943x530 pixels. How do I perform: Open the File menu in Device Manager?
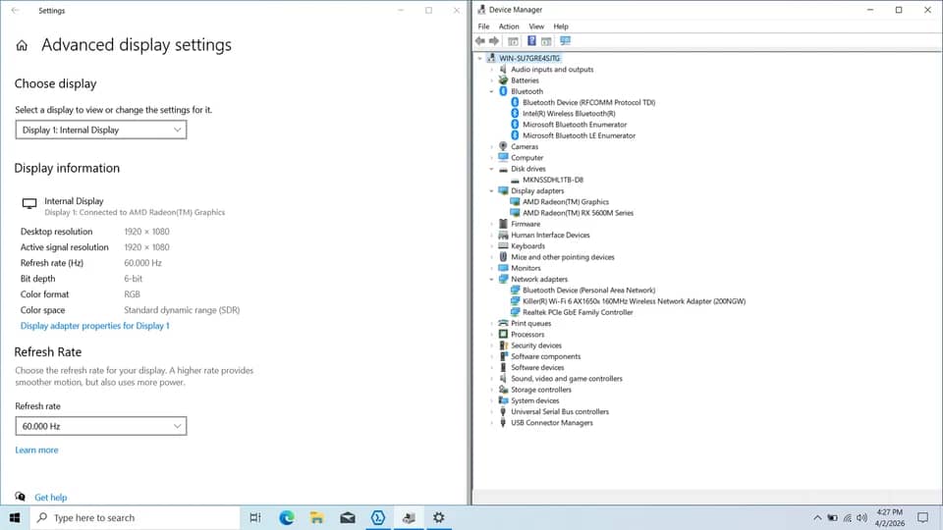pyautogui.click(x=483, y=26)
